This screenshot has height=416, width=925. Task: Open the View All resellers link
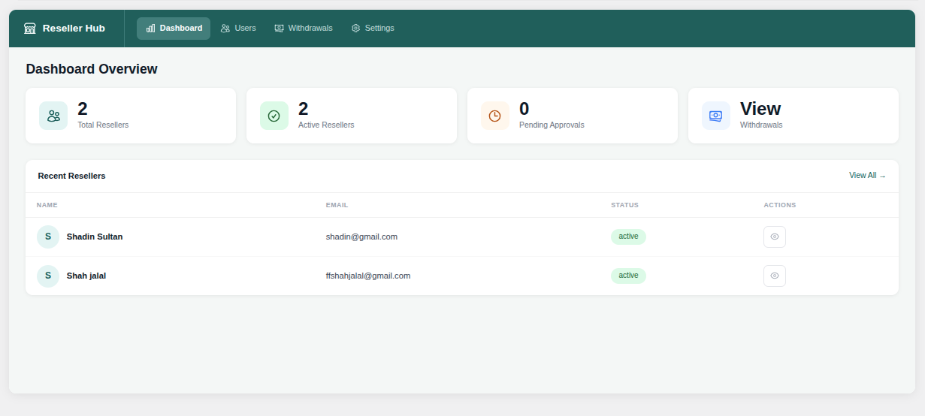point(867,176)
